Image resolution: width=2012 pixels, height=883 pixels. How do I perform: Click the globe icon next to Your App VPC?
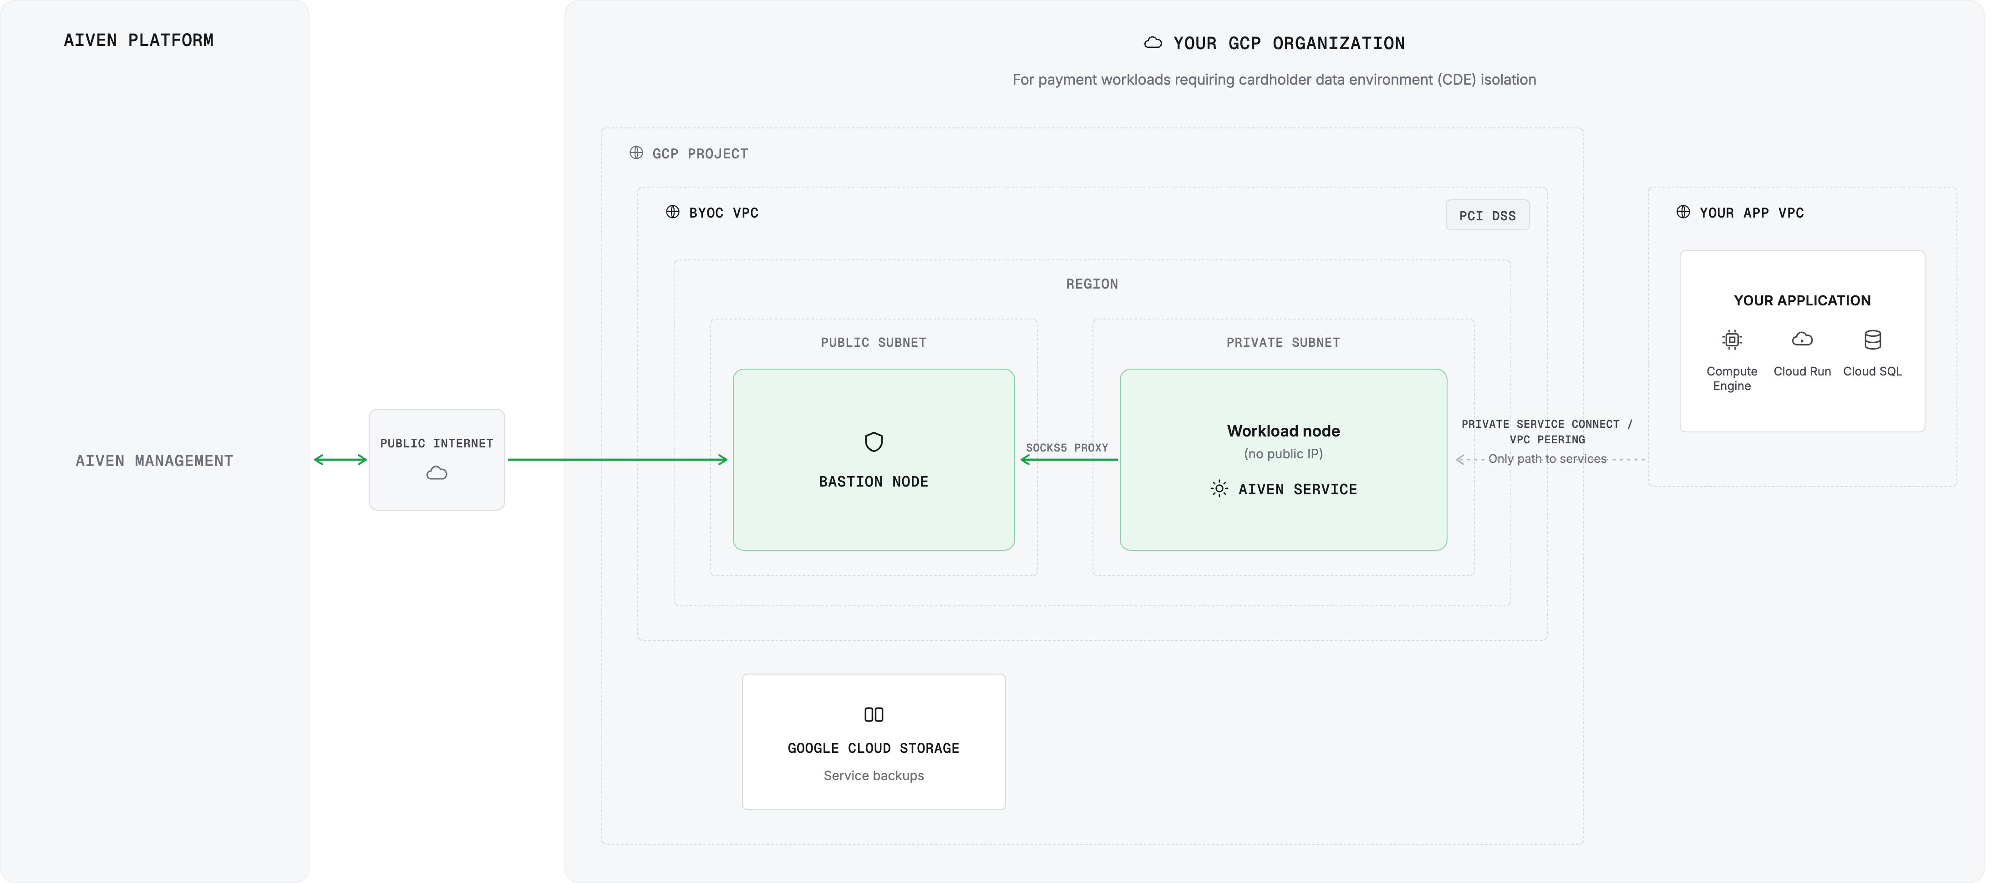tap(1682, 213)
